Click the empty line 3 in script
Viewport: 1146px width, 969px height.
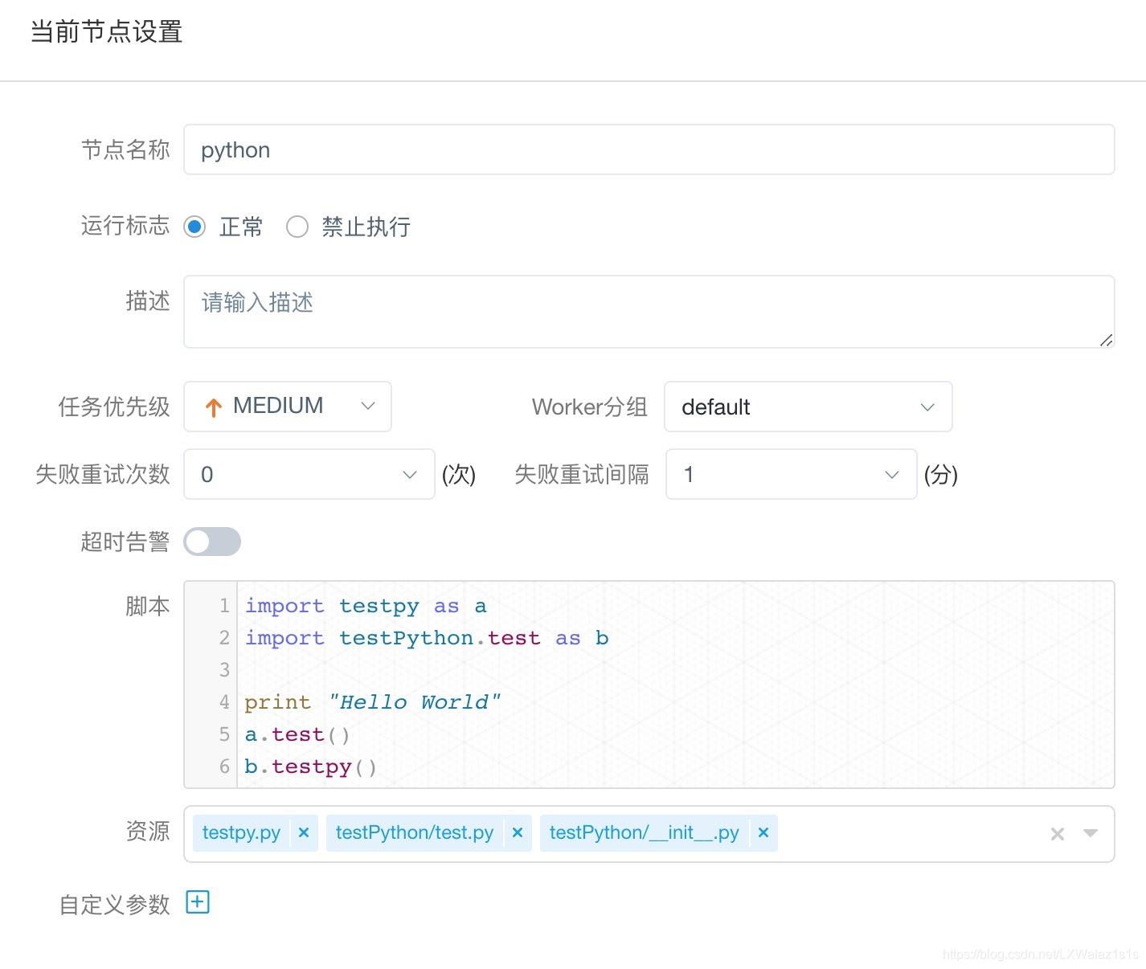tap(675, 670)
